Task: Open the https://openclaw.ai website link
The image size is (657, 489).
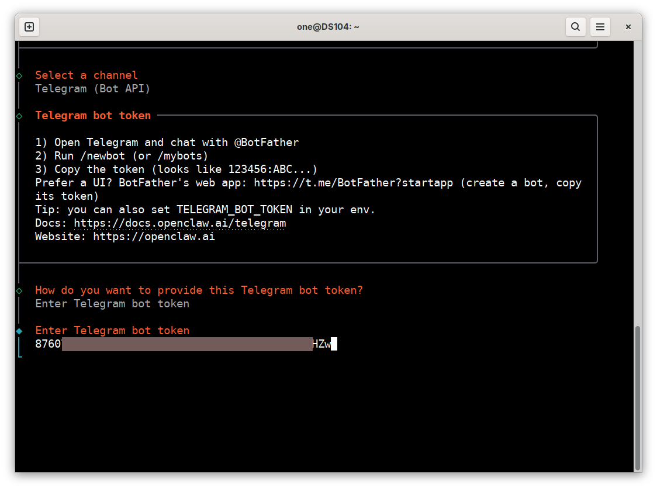Action: tap(154, 237)
